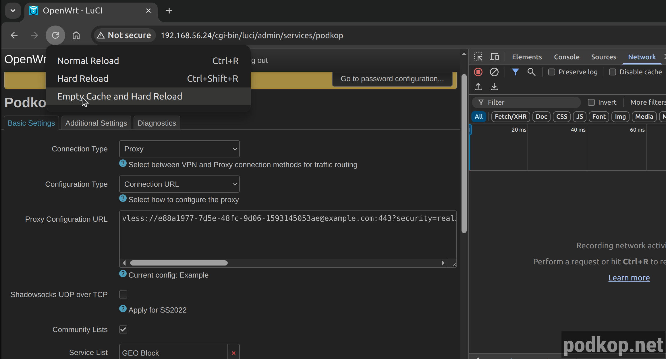666x359 pixels.
Task: Open the network requests search
Action: click(x=531, y=72)
